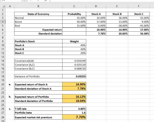Click the 15.00% probability cell
Screen dimensions: 154x122
(74, 26)
